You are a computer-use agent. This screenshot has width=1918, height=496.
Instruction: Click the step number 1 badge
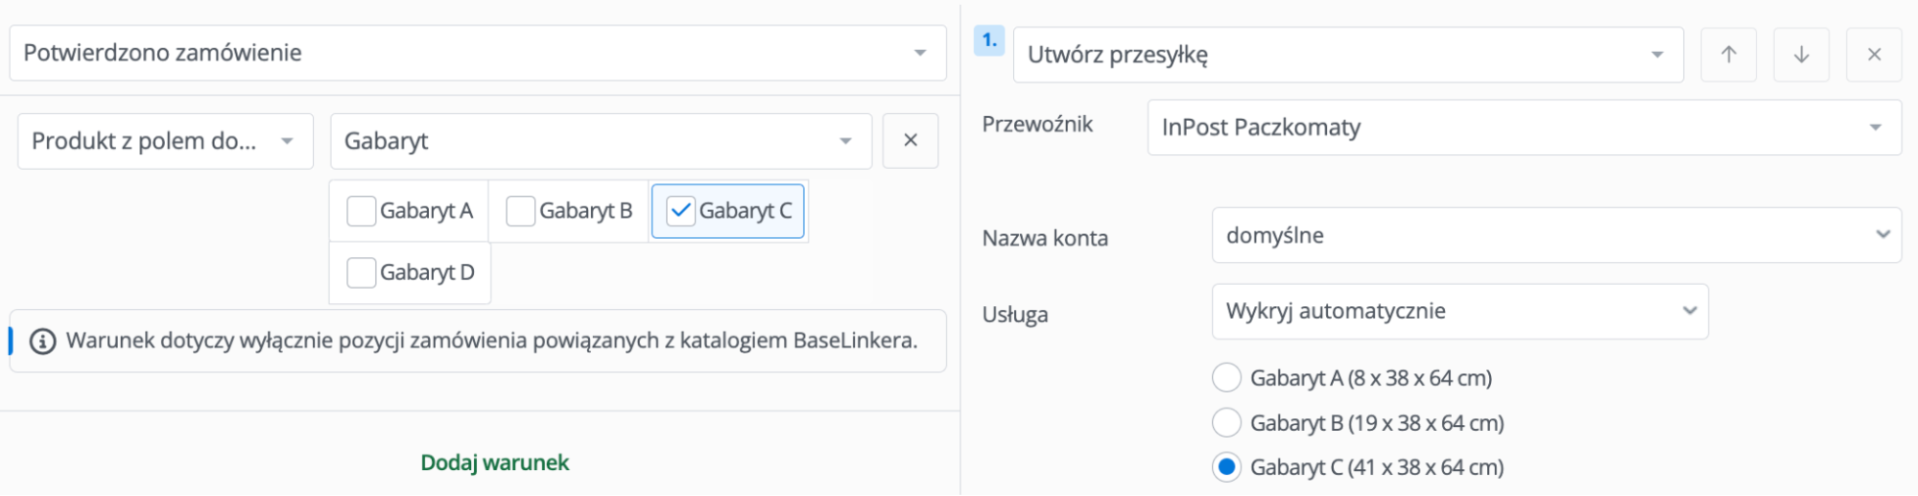[x=989, y=41]
